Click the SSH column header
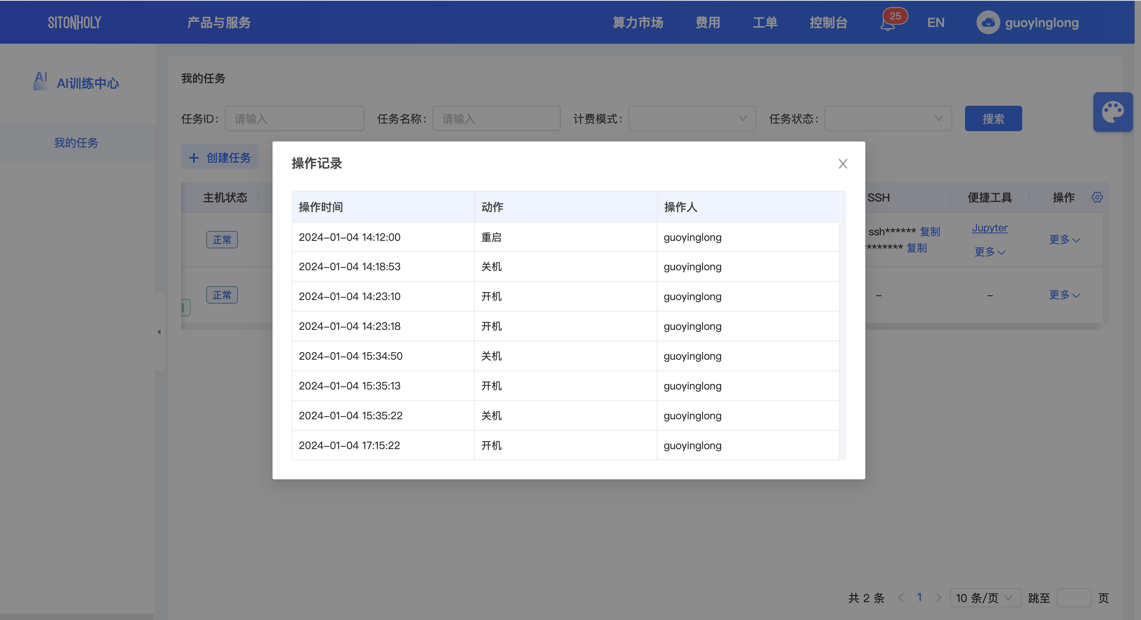 [878, 198]
